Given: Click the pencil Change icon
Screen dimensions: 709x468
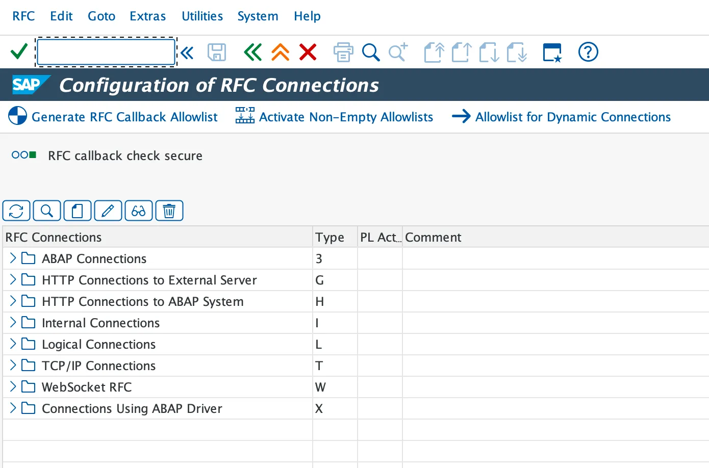Looking at the screenshot, I should [108, 211].
